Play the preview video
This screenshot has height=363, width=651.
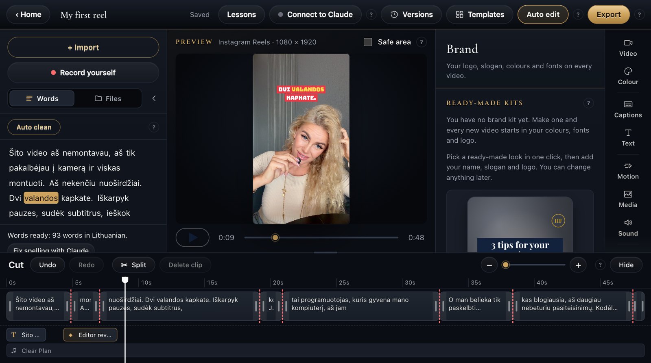[x=192, y=237]
